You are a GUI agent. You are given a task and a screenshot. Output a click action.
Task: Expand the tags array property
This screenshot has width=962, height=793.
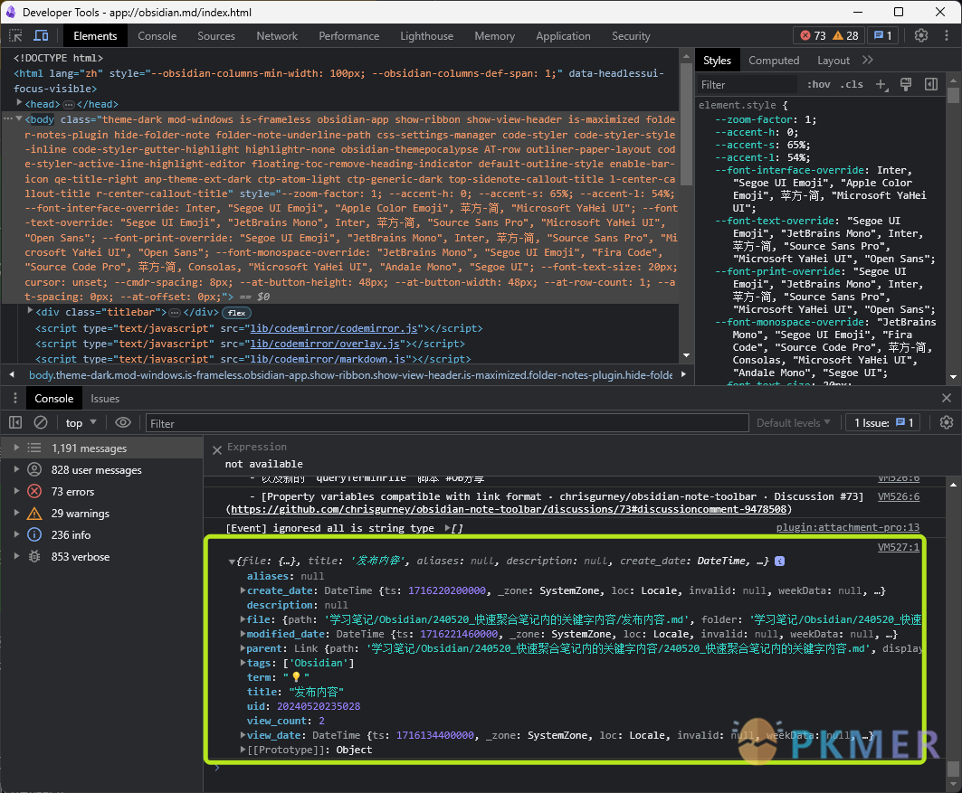[243, 663]
